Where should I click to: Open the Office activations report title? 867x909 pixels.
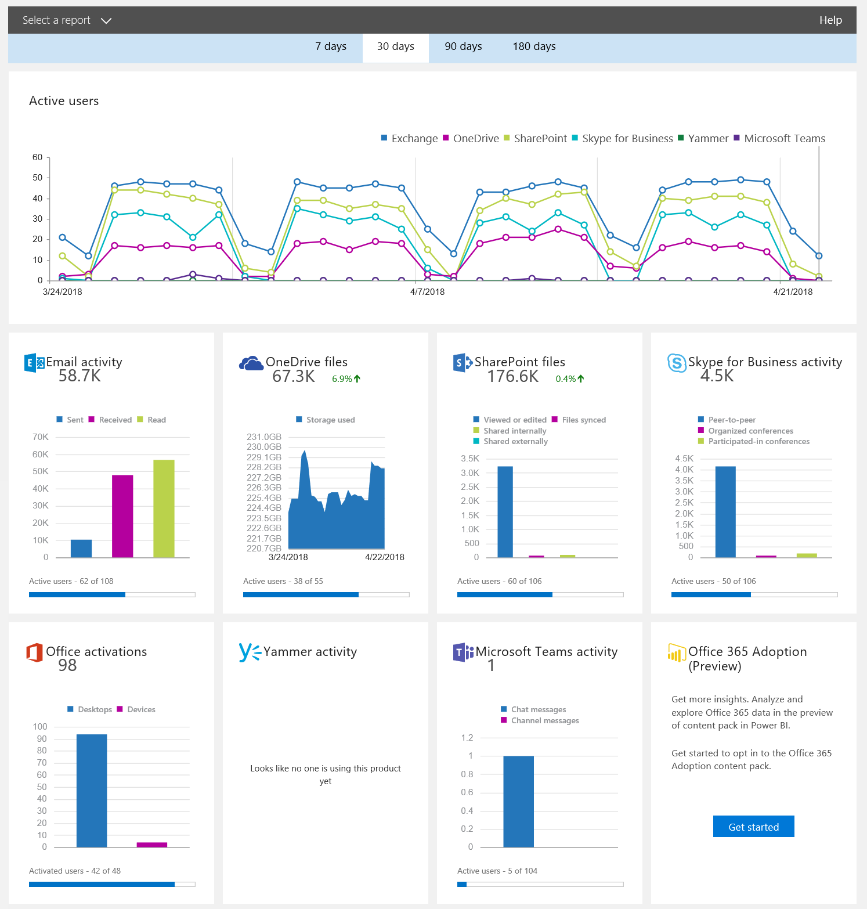(x=96, y=651)
